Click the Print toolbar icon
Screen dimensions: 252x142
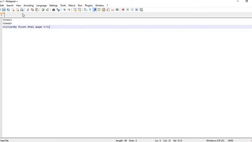tap(22, 9)
